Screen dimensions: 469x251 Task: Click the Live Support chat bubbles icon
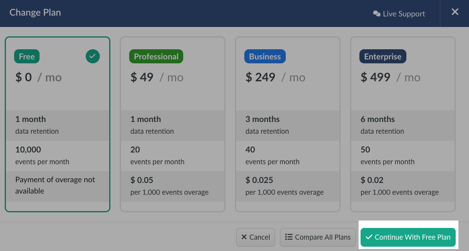[377, 14]
